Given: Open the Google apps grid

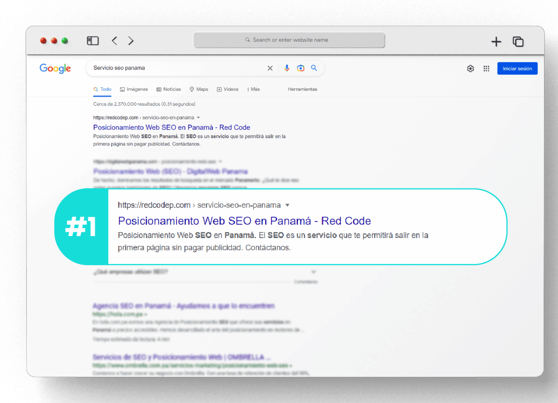Looking at the screenshot, I should point(486,68).
